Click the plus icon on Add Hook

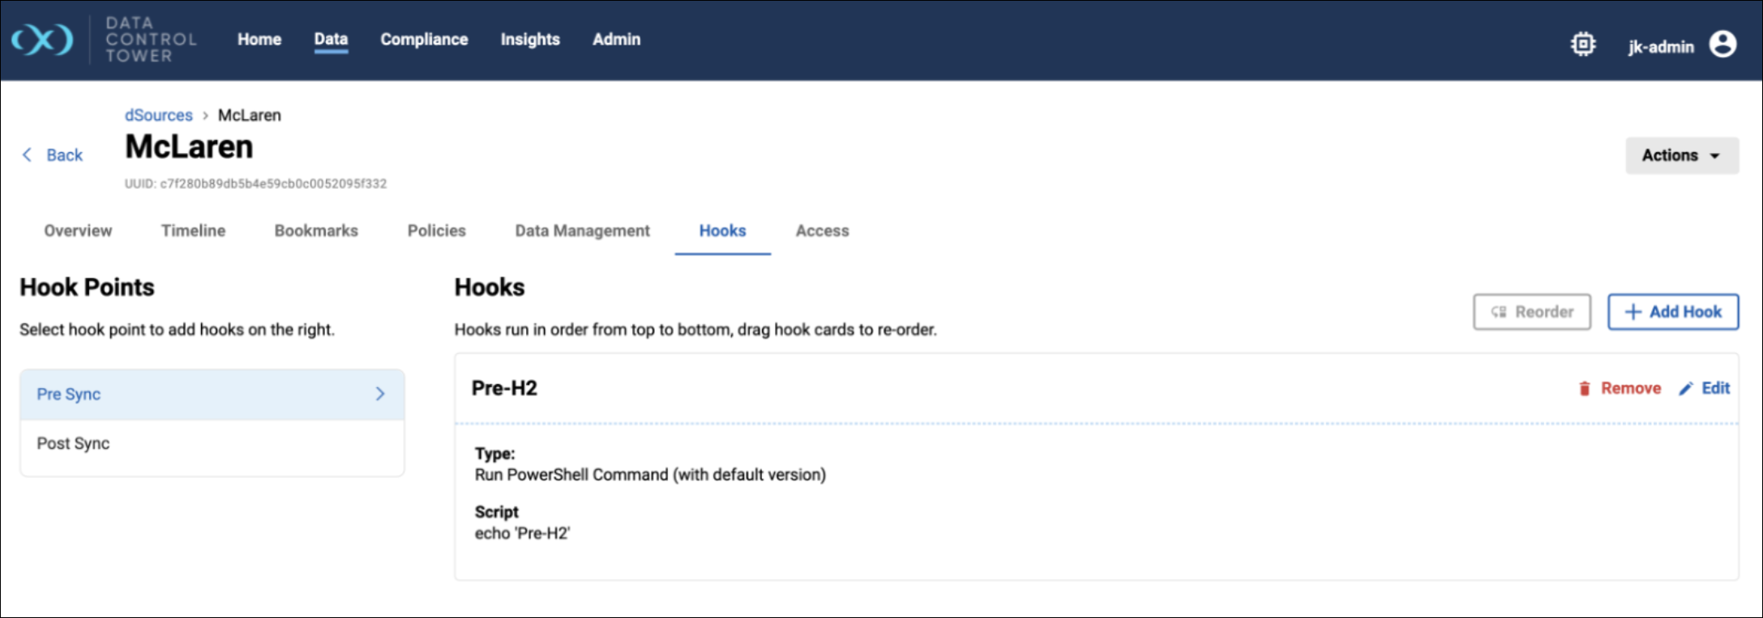click(x=1632, y=312)
